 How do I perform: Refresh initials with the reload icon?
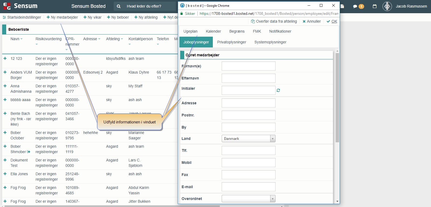278,90
